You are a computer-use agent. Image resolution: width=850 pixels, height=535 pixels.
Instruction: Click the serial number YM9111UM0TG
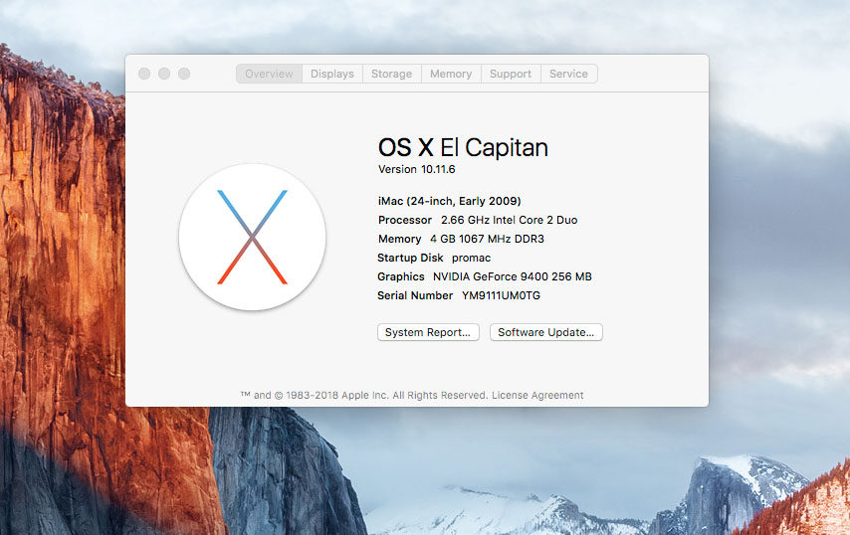click(501, 295)
